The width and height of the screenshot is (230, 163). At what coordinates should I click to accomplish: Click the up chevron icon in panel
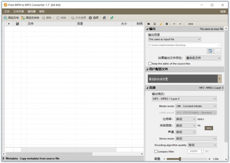(x=180, y=24)
